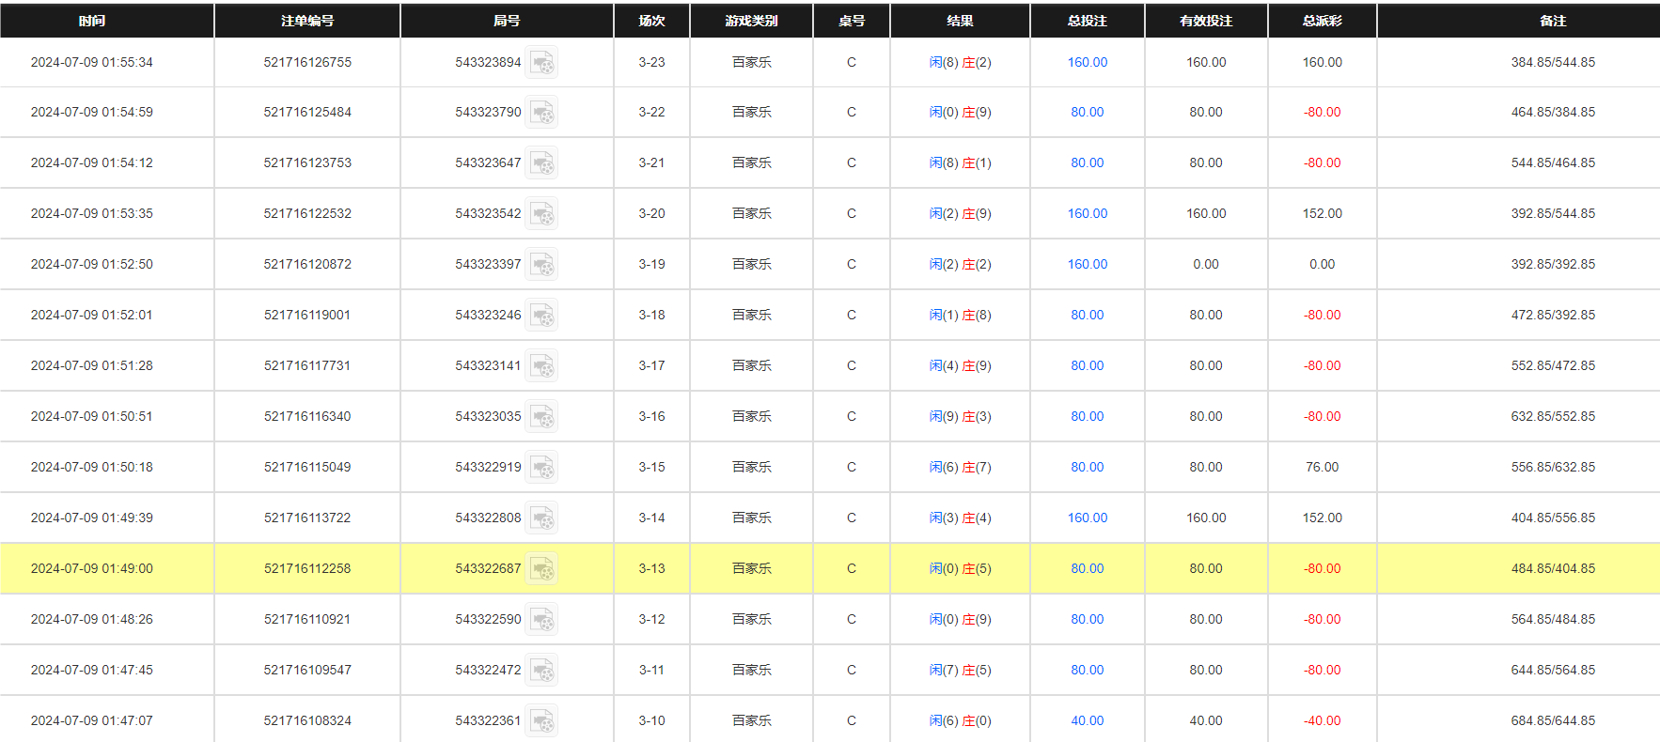Open 160.00 bet detail for game 3-14

[1087, 518]
